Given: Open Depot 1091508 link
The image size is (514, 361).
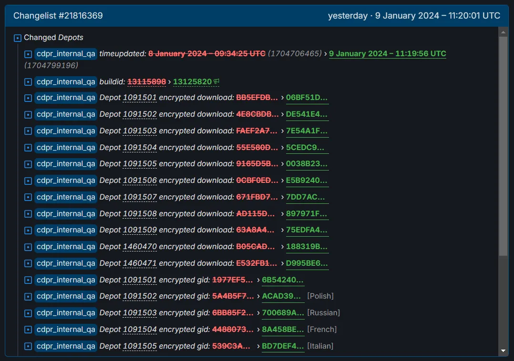Looking at the screenshot, I should coord(140,213).
